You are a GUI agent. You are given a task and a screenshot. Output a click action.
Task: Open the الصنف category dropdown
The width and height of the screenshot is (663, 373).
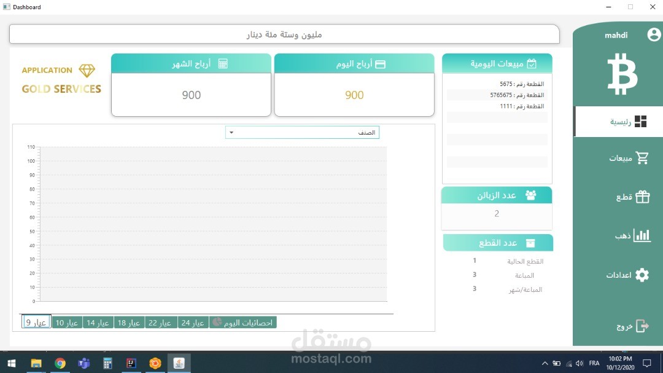302,133
